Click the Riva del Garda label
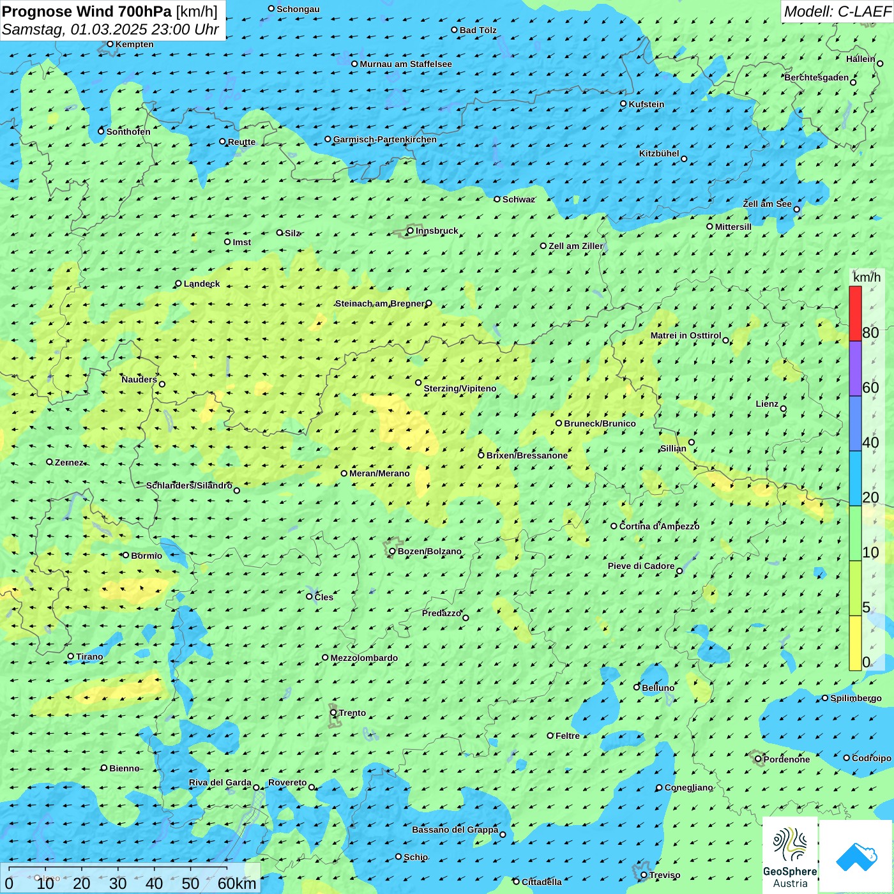The image size is (894, 894). 220,782
